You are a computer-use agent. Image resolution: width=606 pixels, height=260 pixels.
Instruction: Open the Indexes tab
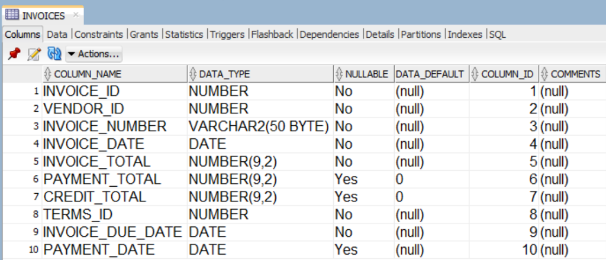[x=465, y=34]
